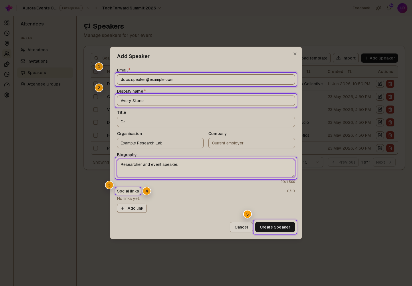Open the speedometer gauge icon in left rail
412x286 pixels.
7,85
